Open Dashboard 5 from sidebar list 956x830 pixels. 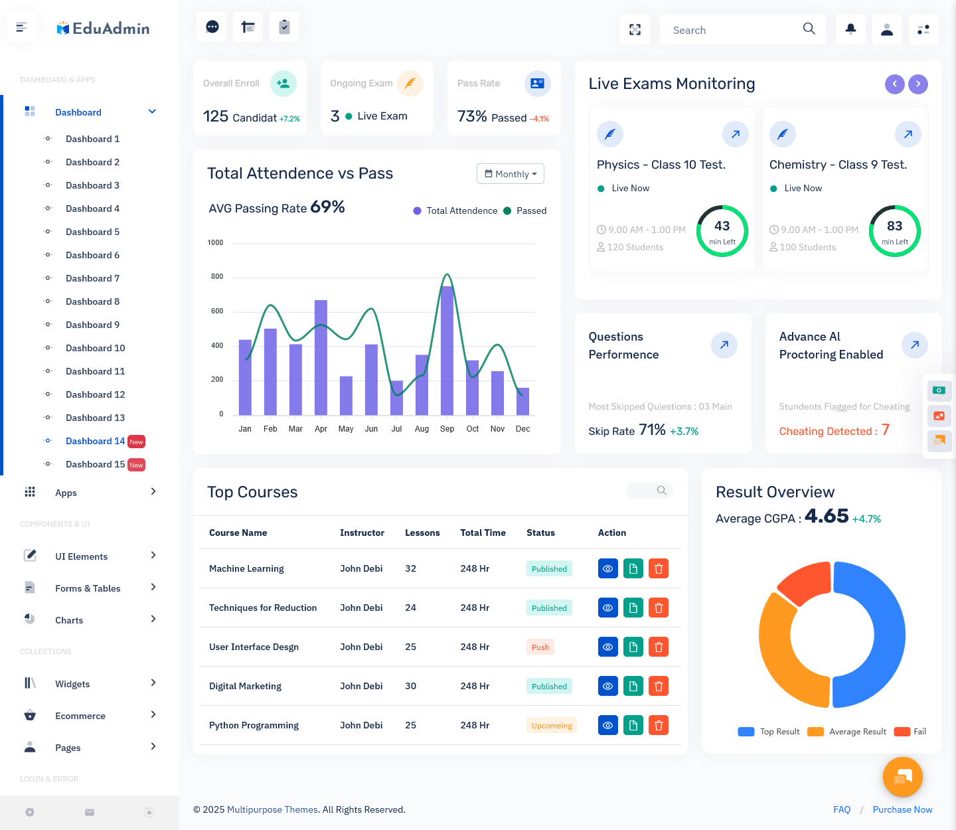click(x=92, y=232)
